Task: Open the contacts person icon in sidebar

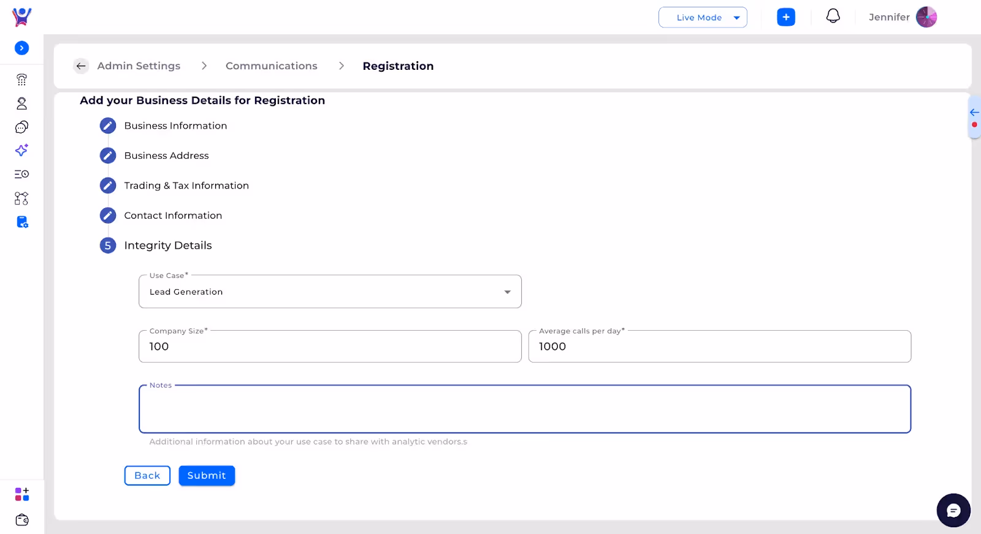Action: pos(21,103)
